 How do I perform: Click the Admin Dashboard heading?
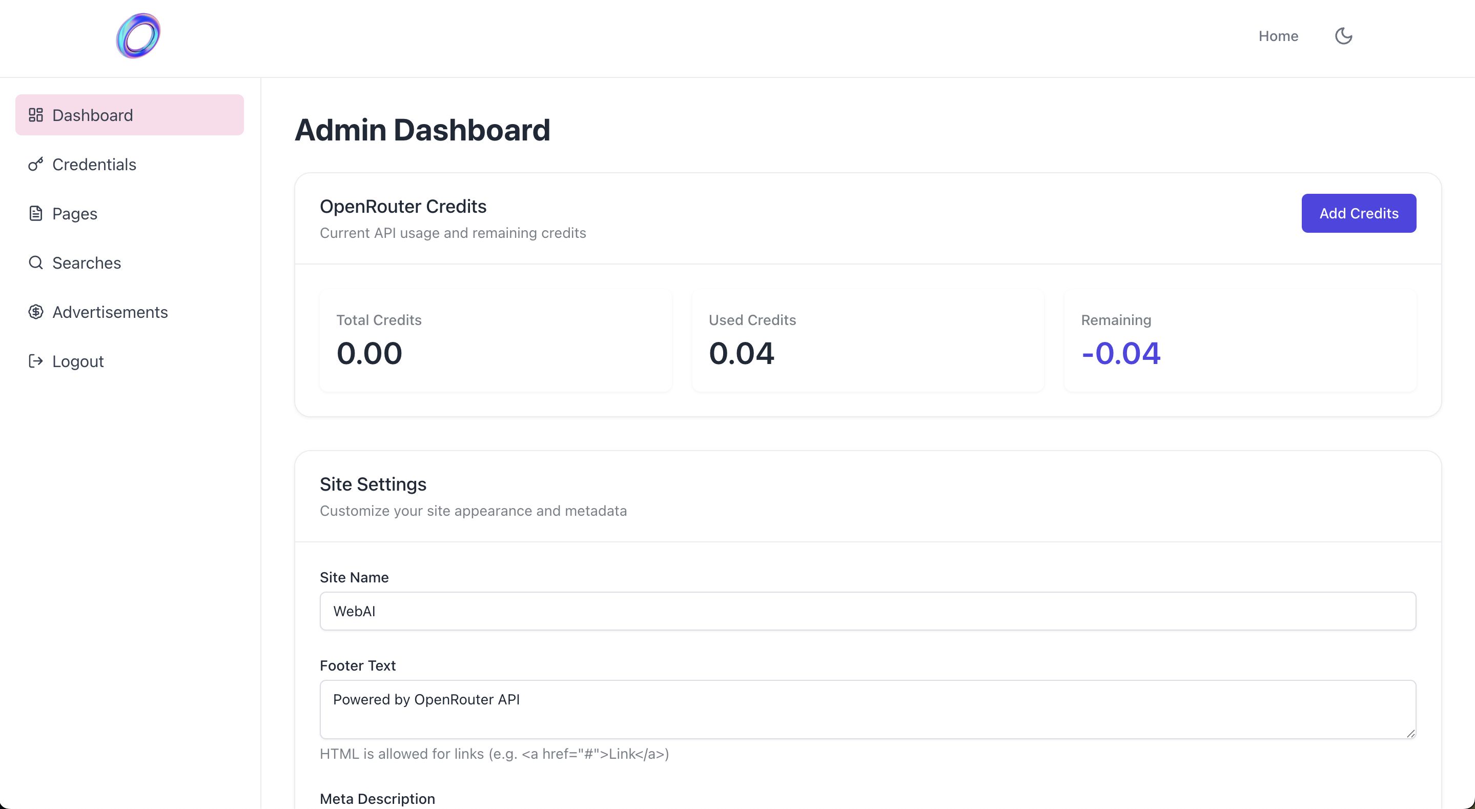[422, 130]
